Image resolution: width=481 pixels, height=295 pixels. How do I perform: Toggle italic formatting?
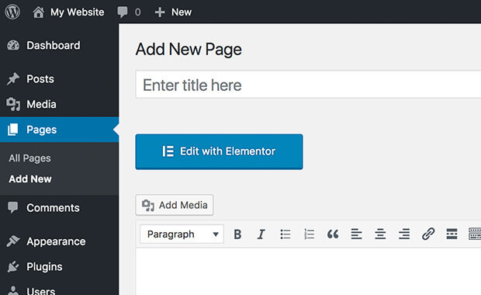(x=261, y=234)
